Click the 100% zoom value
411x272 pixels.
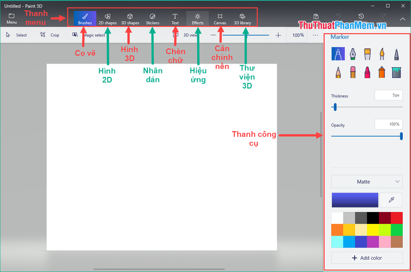(x=298, y=35)
